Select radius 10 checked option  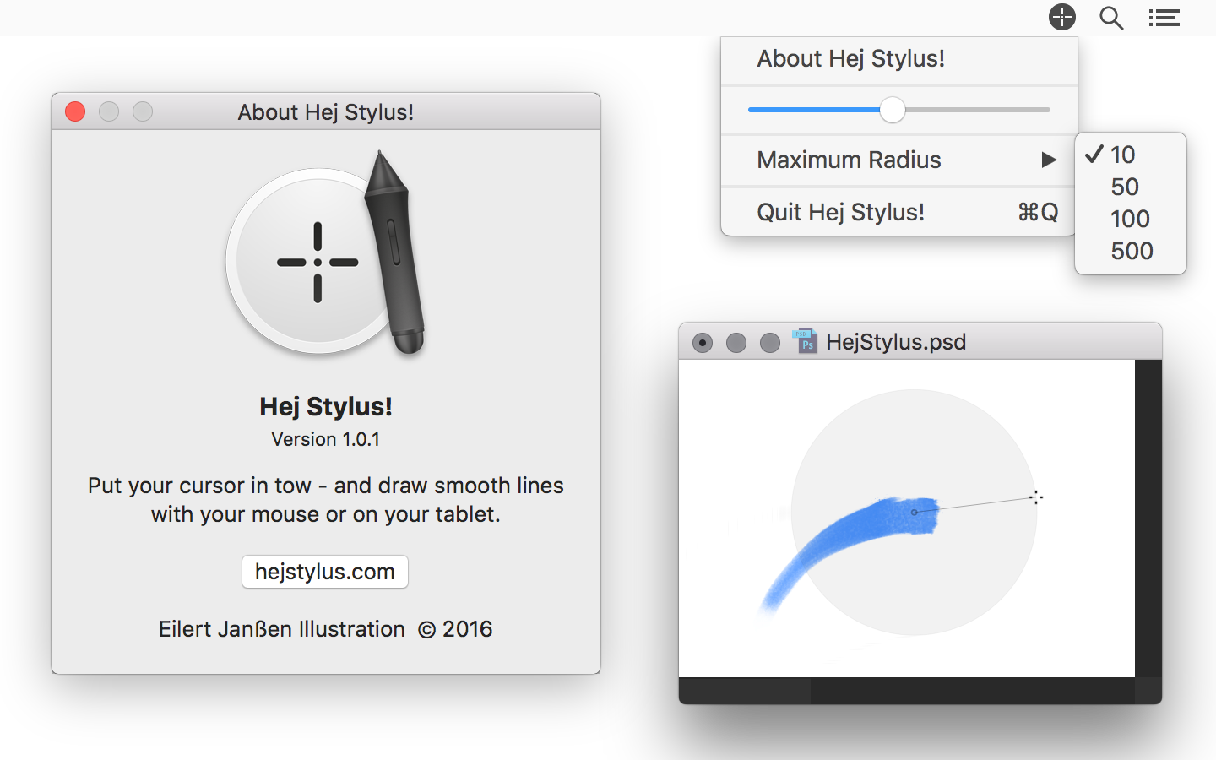1130,155
